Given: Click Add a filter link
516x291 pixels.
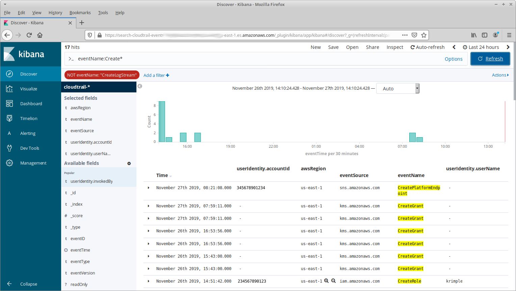Looking at the screenshot, I should 156,75.
